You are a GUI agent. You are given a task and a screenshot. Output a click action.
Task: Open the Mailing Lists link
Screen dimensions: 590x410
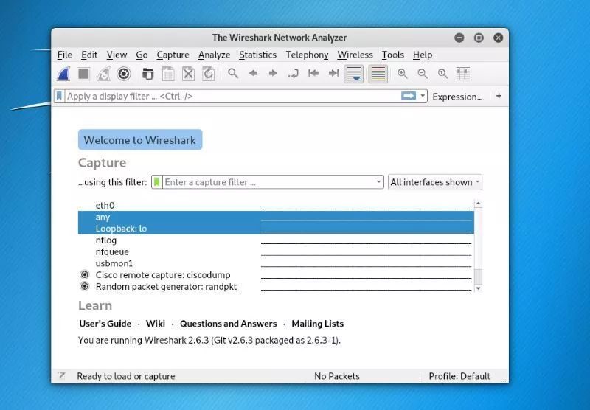click(318, 324)
